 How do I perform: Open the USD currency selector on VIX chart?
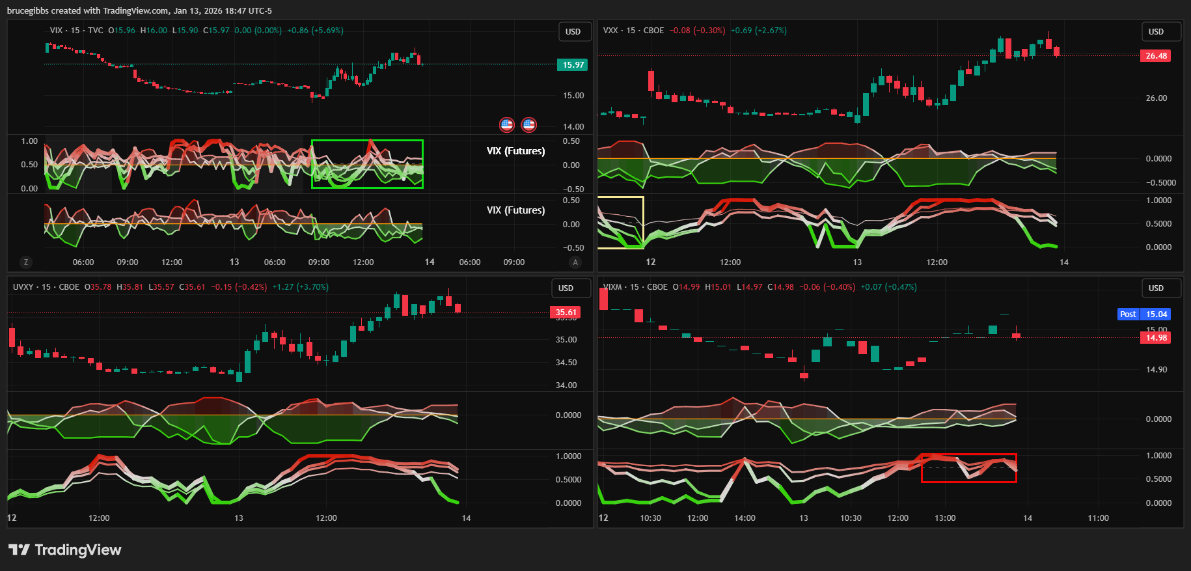click(573, 32)
